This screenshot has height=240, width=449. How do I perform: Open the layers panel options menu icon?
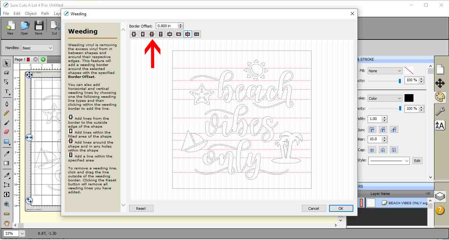pos(428,194)
